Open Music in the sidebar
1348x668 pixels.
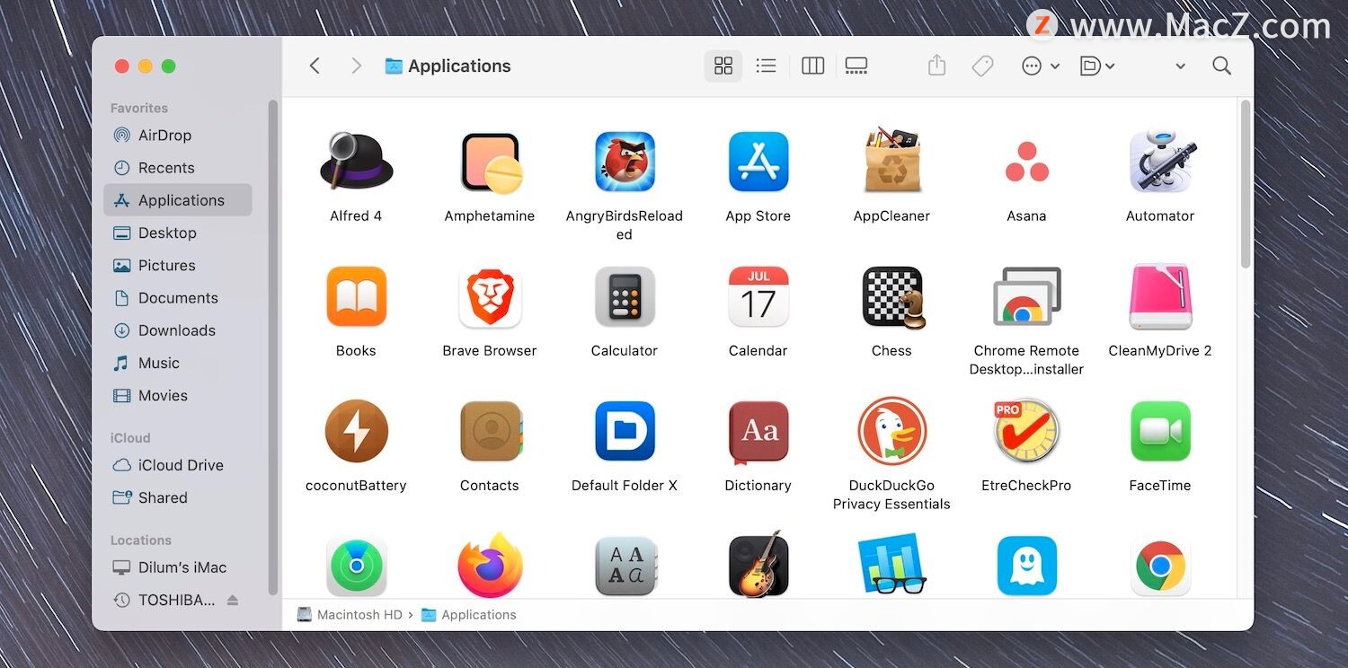click(x=178, y=363)
